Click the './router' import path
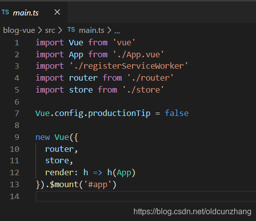This screenshot has width=256, height=221. point(150,78)
